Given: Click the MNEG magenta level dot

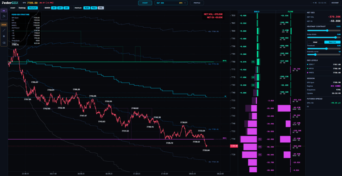Looking at the screenshot, I should click(x=308, y=73).
